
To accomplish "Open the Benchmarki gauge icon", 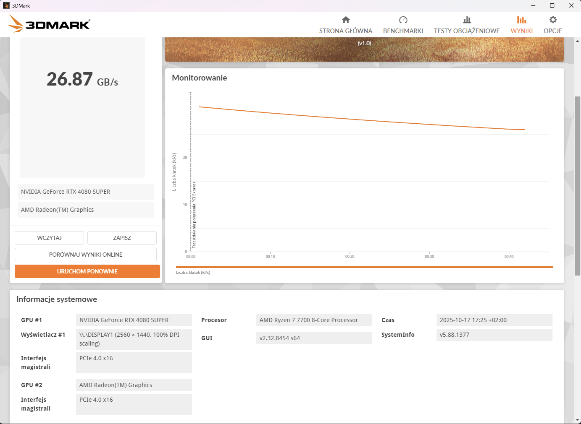I will tap(403, 20).
